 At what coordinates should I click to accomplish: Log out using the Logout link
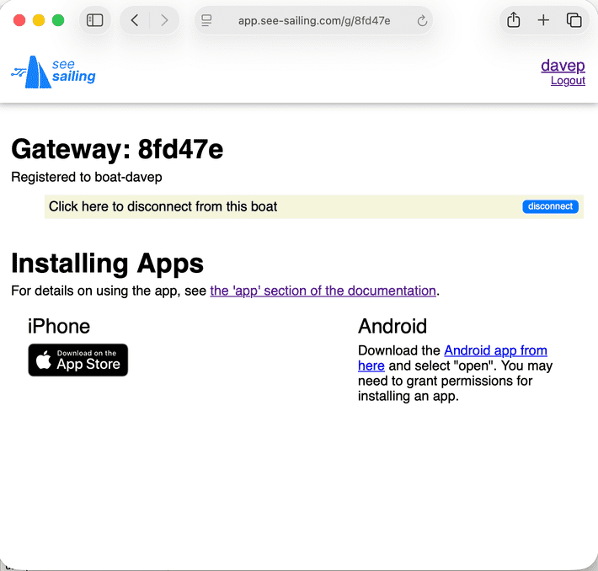(x=568, y=81)
